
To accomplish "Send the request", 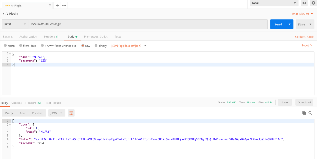I will [x=278, y=24].
